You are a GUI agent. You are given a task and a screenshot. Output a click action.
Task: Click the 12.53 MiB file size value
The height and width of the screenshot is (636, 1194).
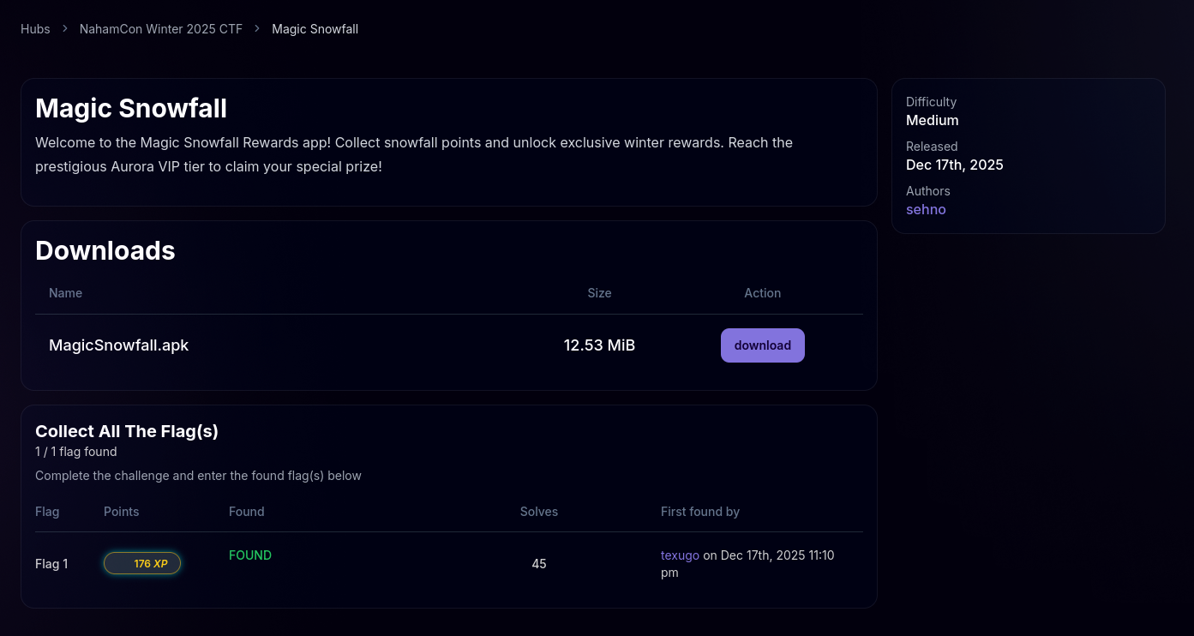(599, 345)
